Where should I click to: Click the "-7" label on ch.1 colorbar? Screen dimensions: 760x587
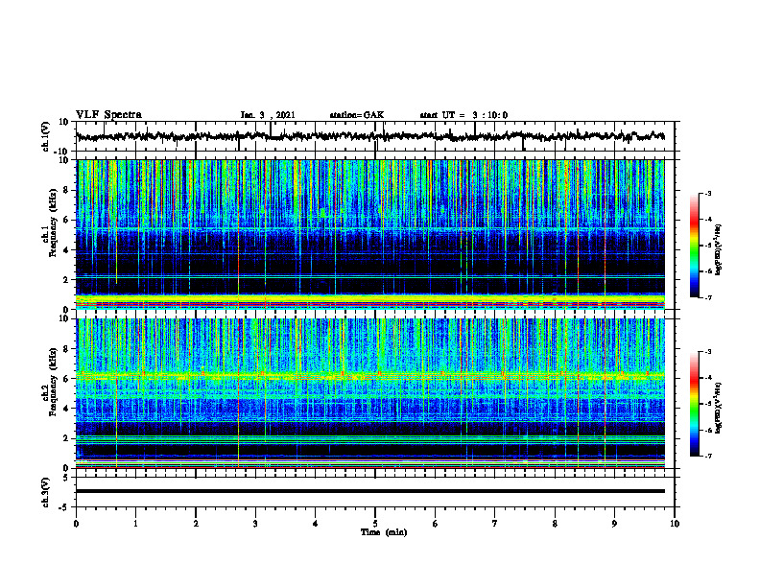point(707,297)
